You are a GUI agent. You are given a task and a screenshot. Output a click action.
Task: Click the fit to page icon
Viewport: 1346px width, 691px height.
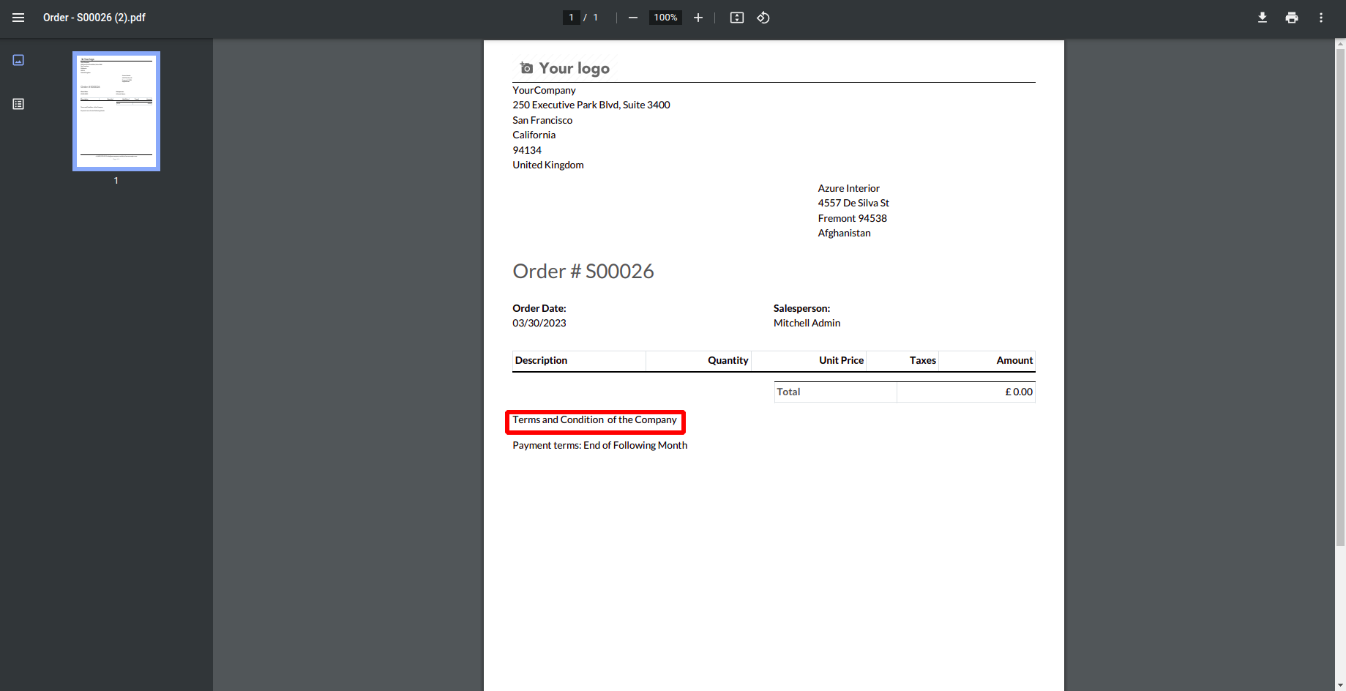[737, 18]
